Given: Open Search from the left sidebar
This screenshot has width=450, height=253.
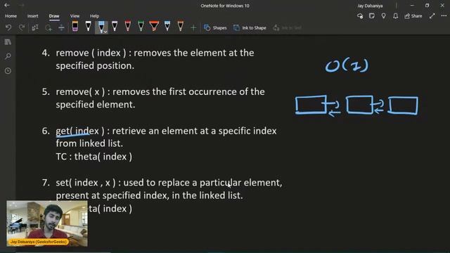Looking at the screenshot, I should tap(8, 56).
